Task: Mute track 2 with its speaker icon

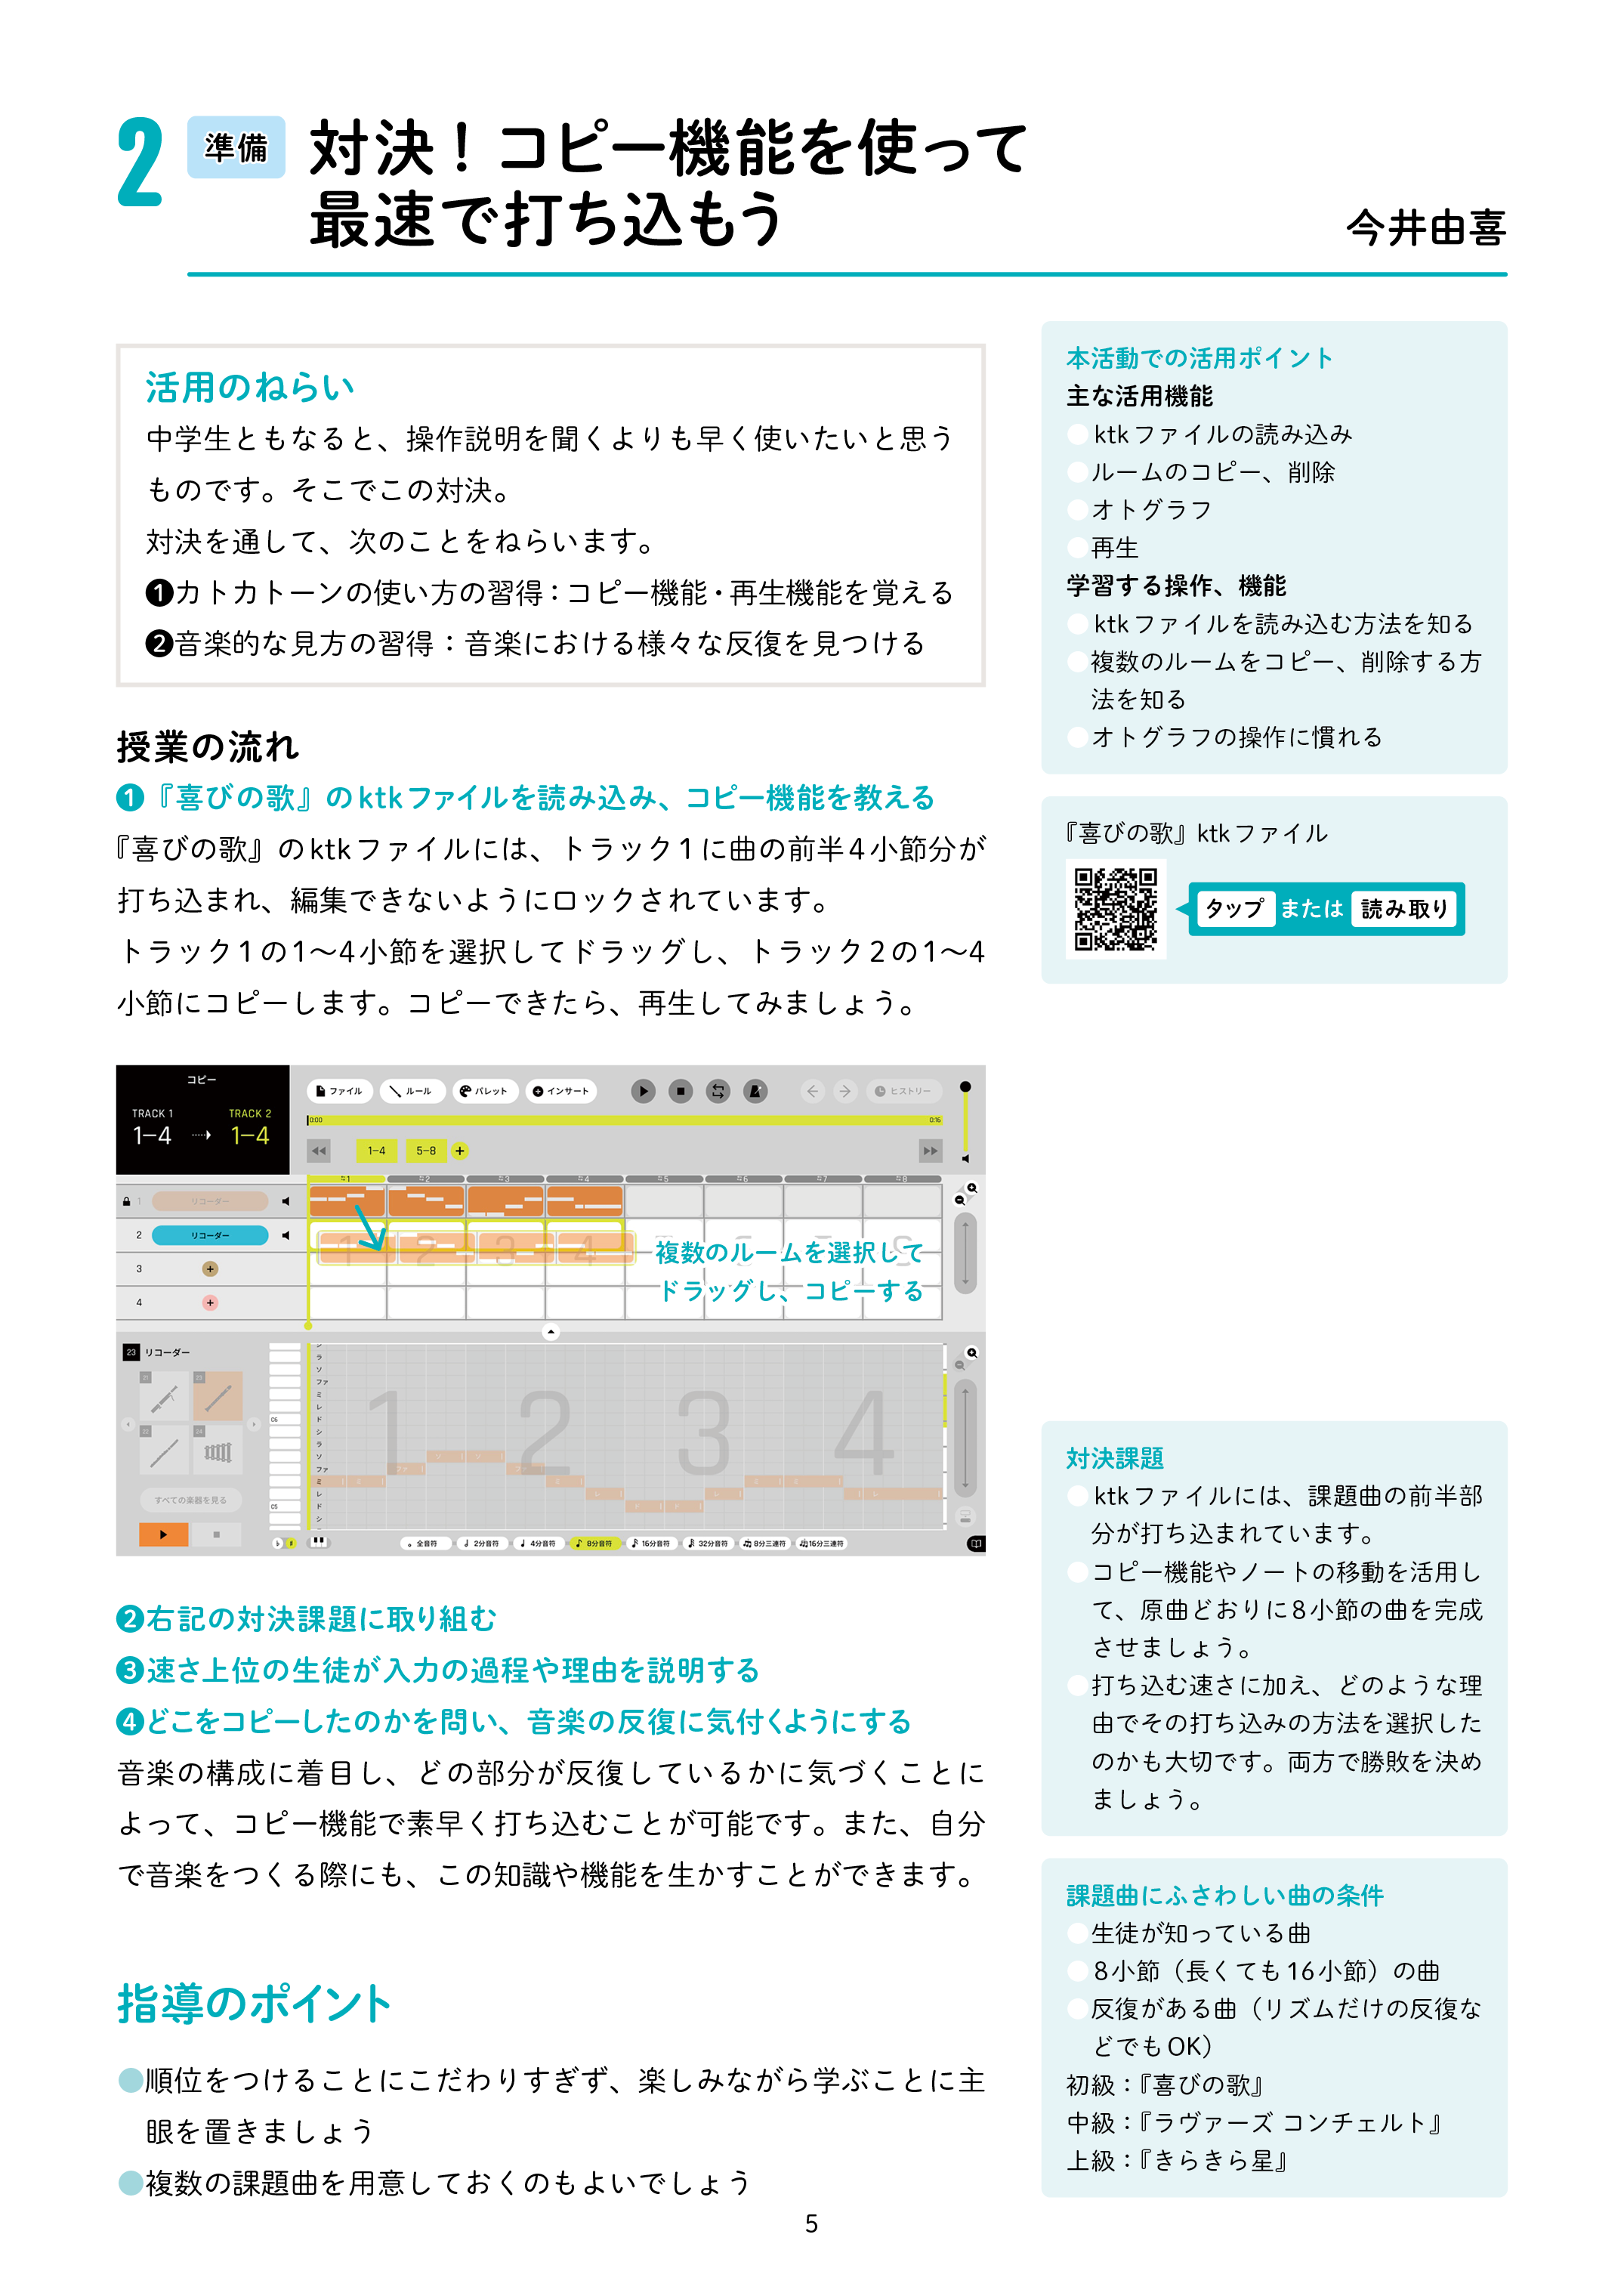Action: click(286, 1235)
